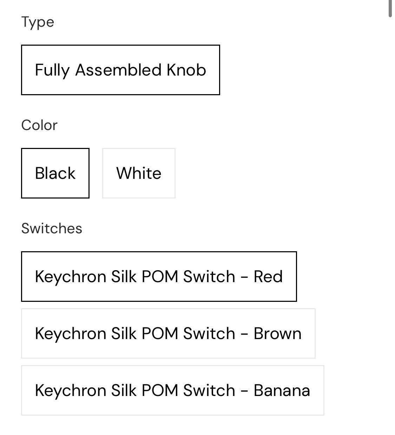Click the word Banana in switch options

pos(282,390)
